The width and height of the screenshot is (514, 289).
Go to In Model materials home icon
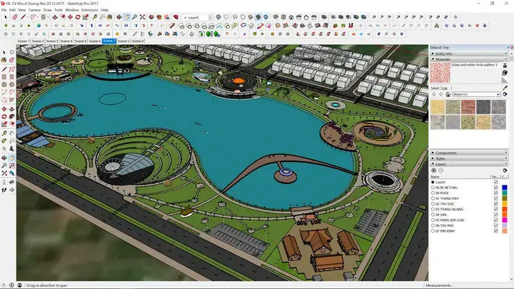point(448,94)
